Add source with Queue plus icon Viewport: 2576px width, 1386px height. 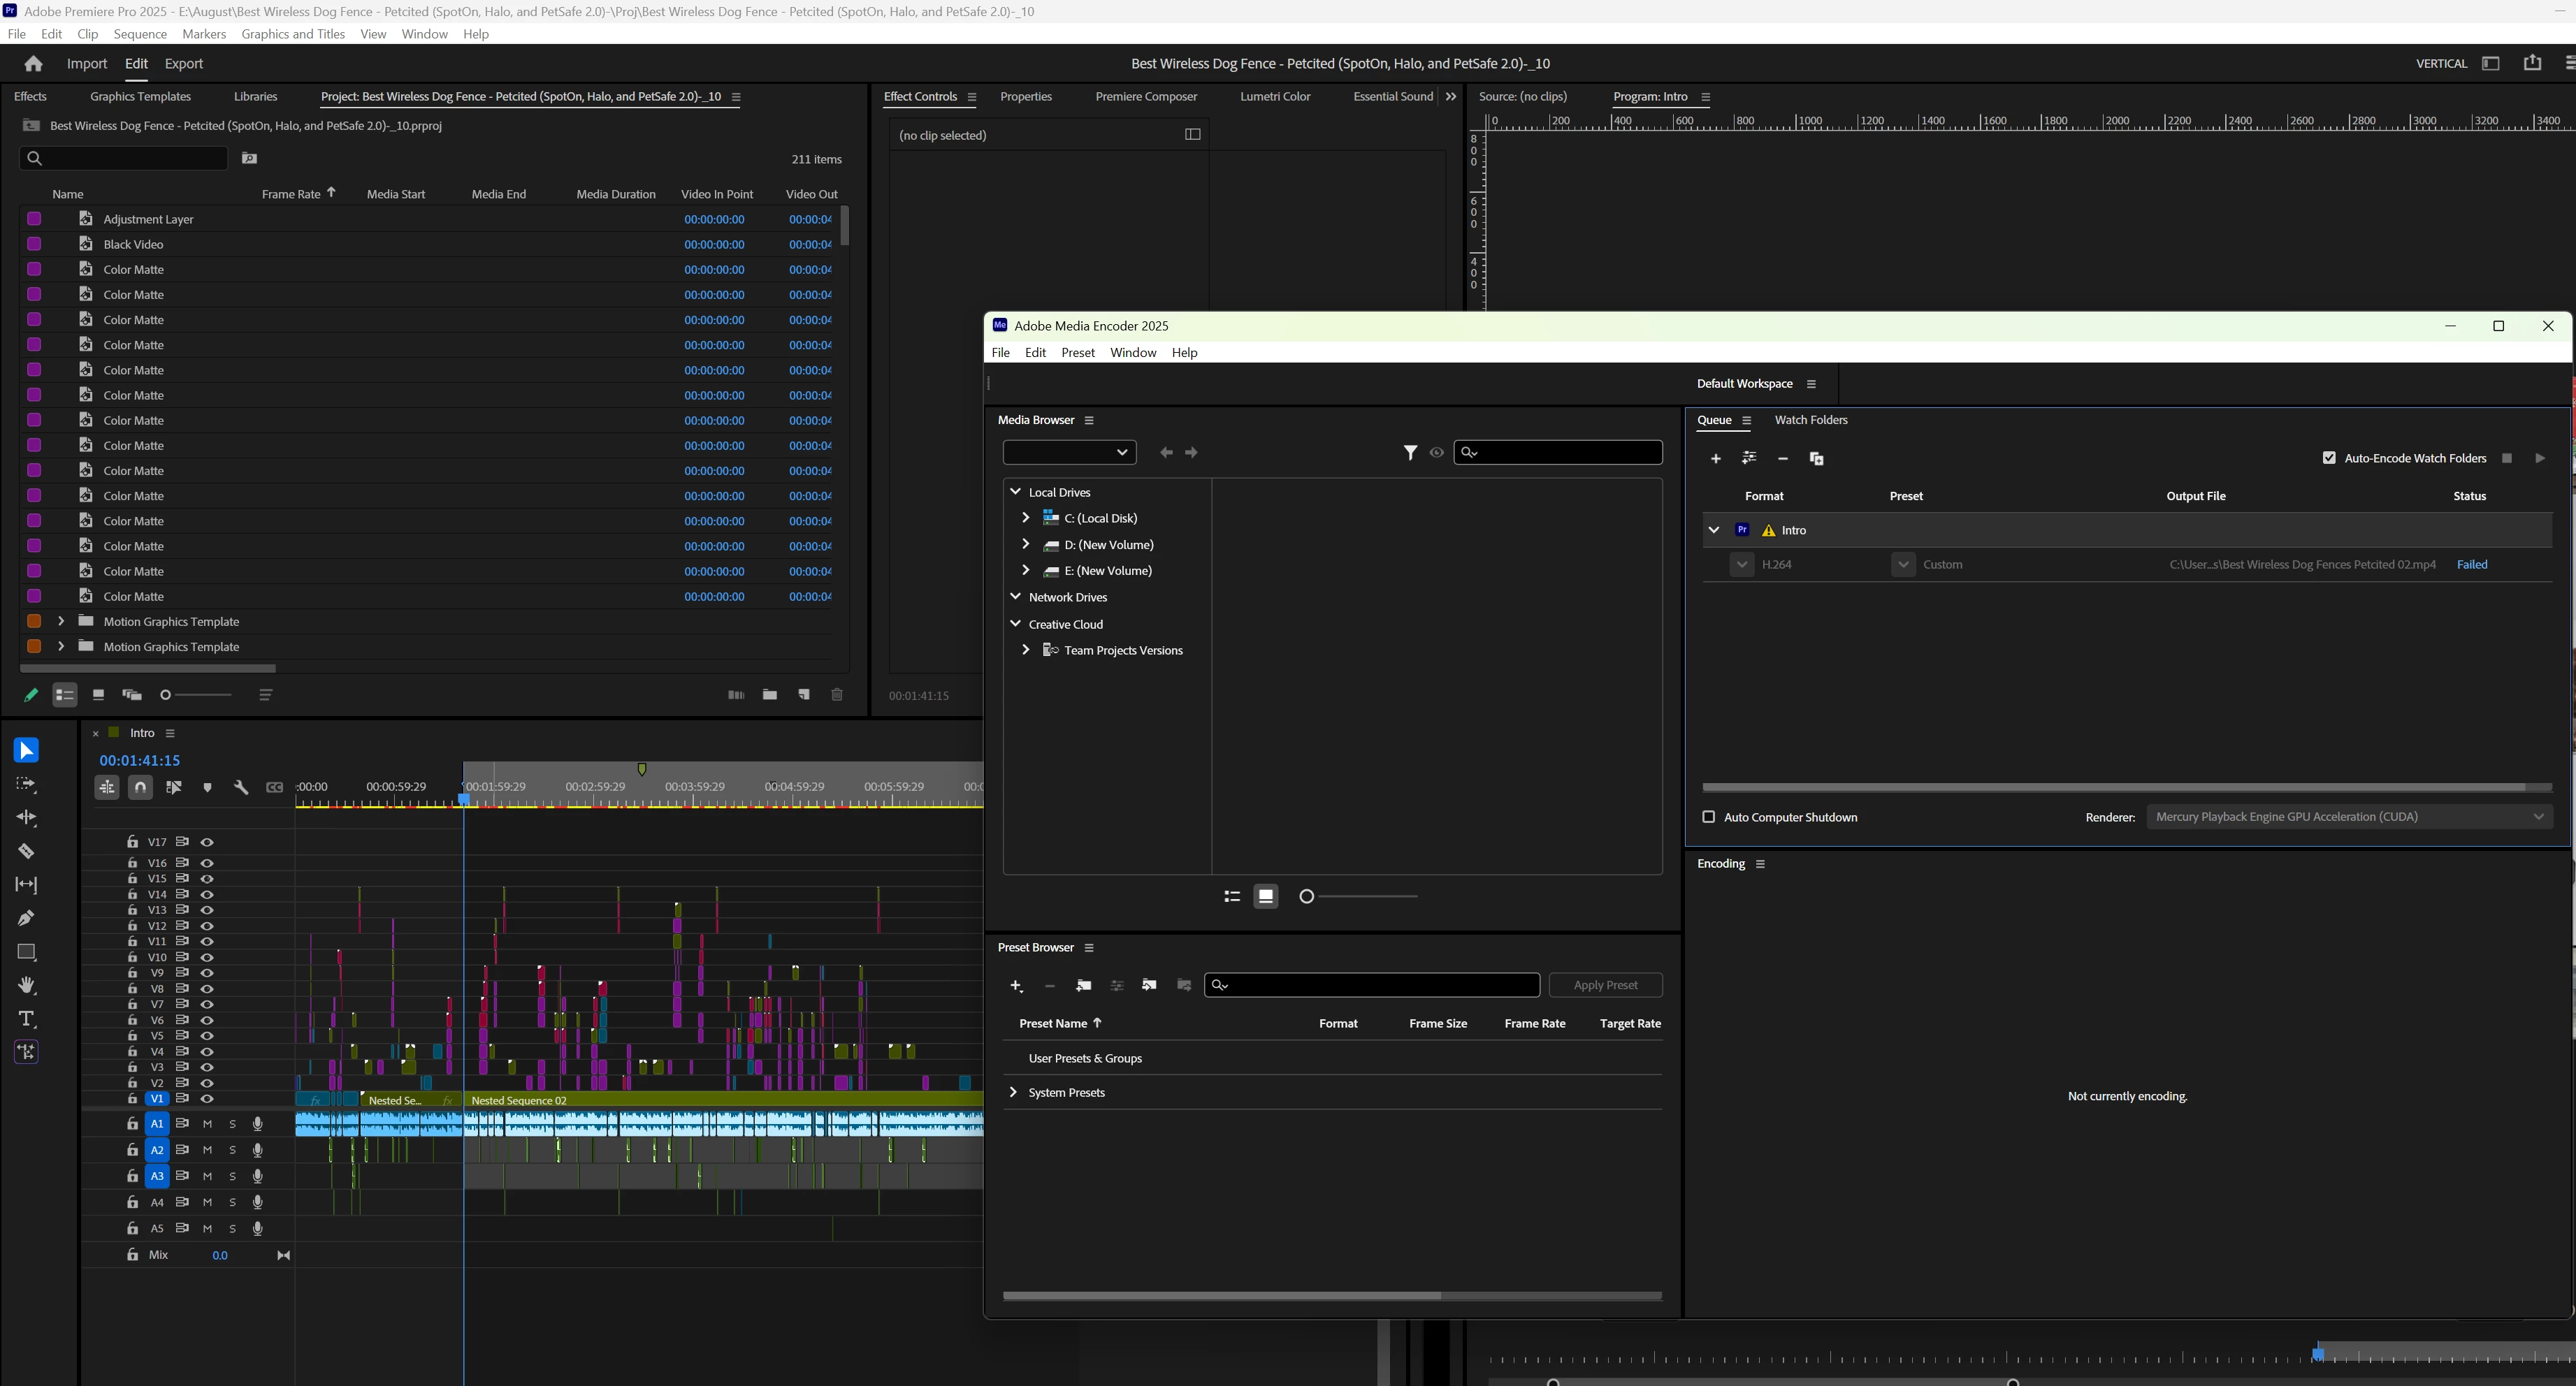click(1715, 459)
